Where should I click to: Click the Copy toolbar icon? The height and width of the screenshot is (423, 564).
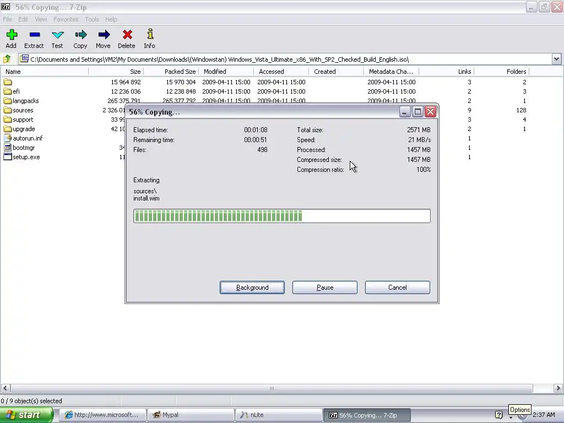80,35
